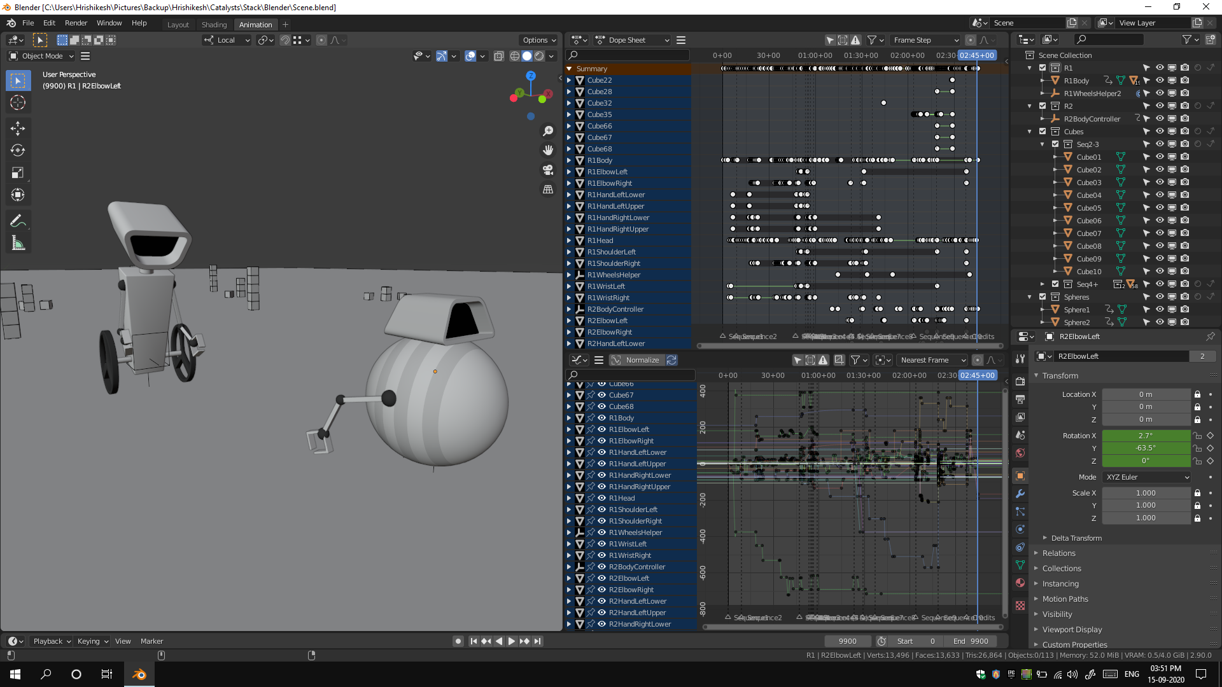Open Blender from the Windows taskbar
The width and height of the screenshot is (1222, 687).
pos(139,674)
